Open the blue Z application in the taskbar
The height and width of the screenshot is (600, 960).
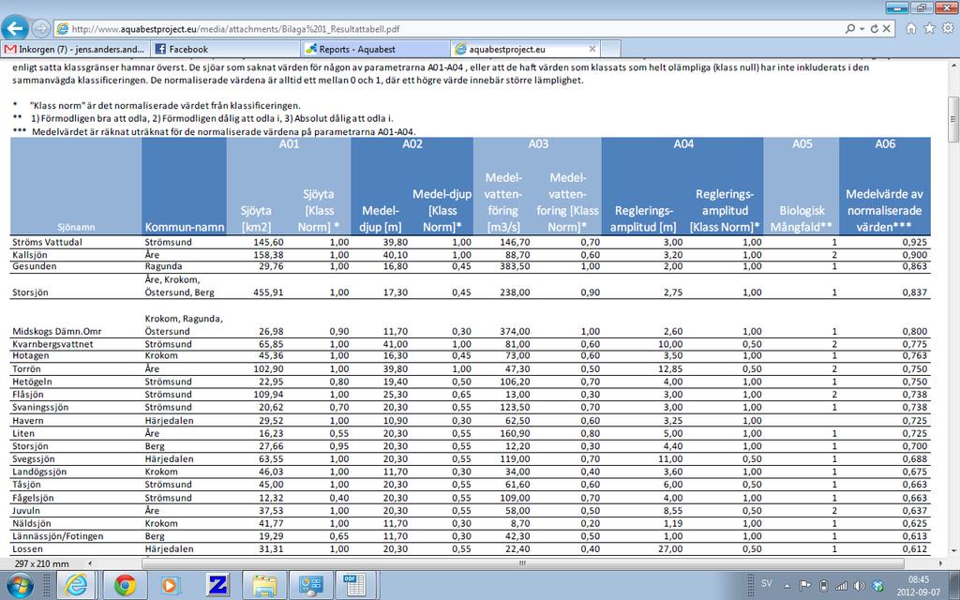tap(217, 585)
